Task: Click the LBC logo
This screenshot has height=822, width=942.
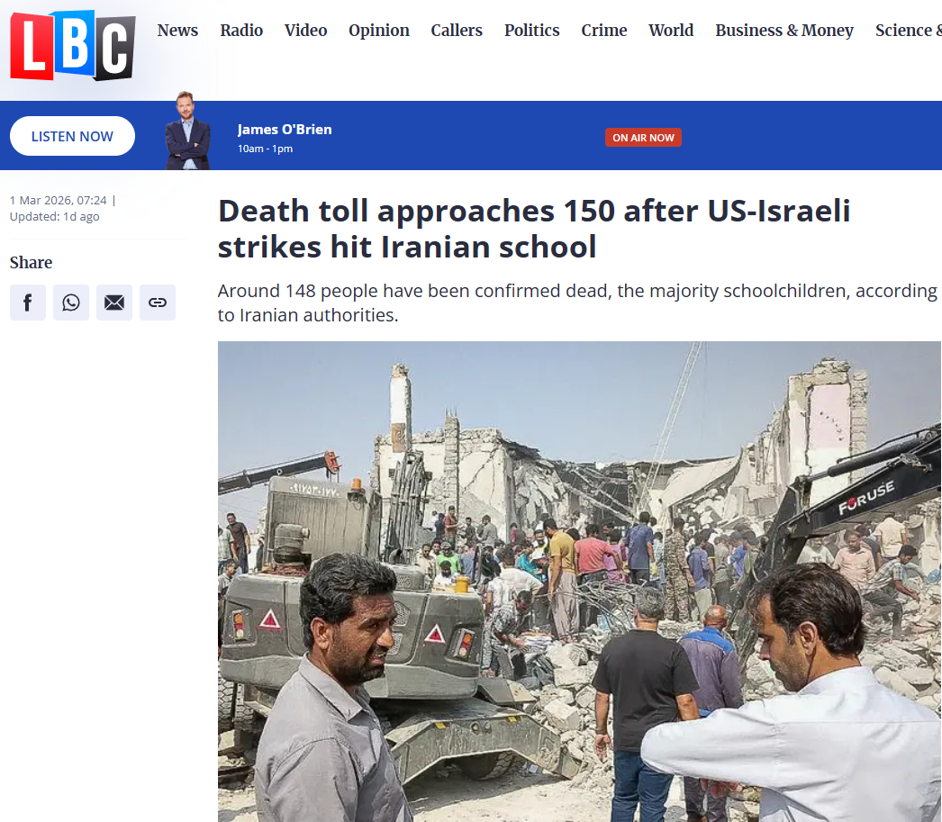Action: coord(73,45)
